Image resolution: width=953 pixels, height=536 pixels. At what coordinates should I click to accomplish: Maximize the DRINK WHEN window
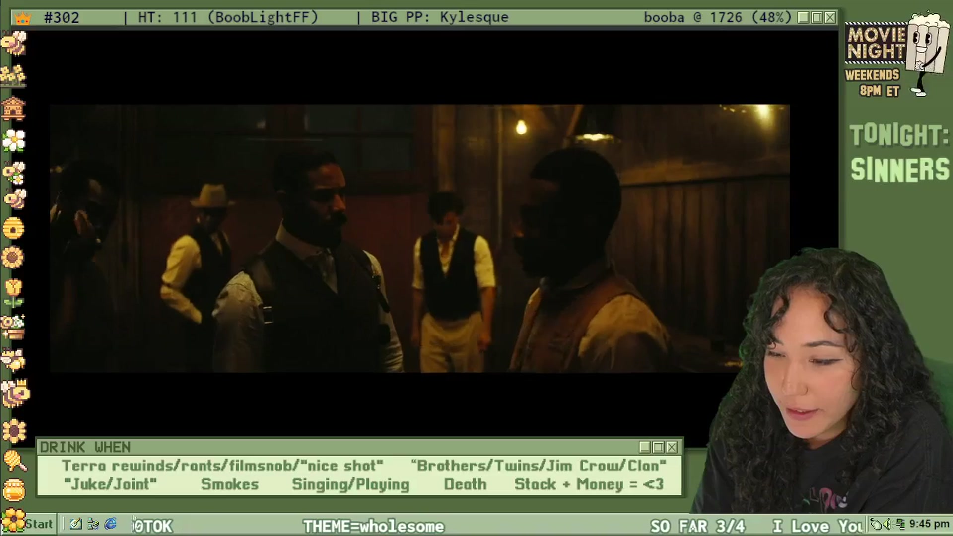(x=658, y=447)
